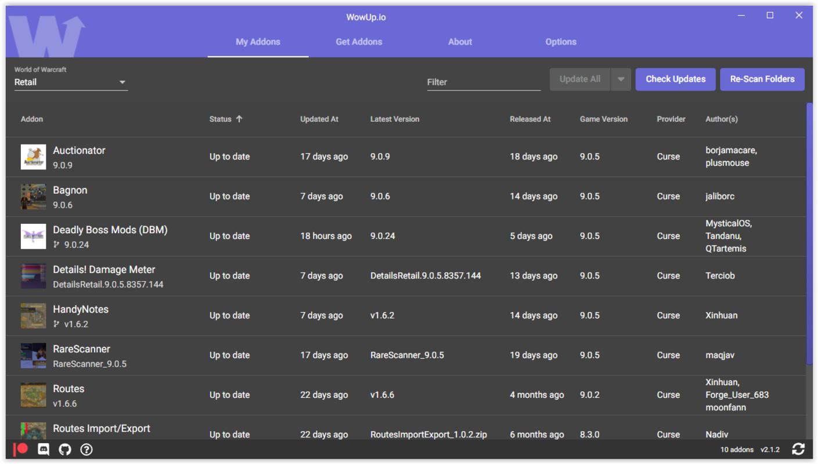Select the HandyNotes addon name
Viewport: 818px width, 464px height.
click(x=81, y=309)
